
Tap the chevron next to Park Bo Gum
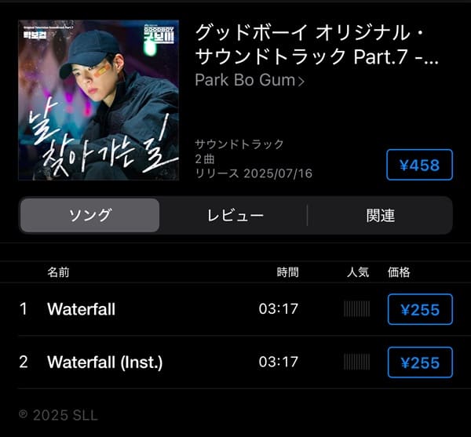tap(301, 81)
